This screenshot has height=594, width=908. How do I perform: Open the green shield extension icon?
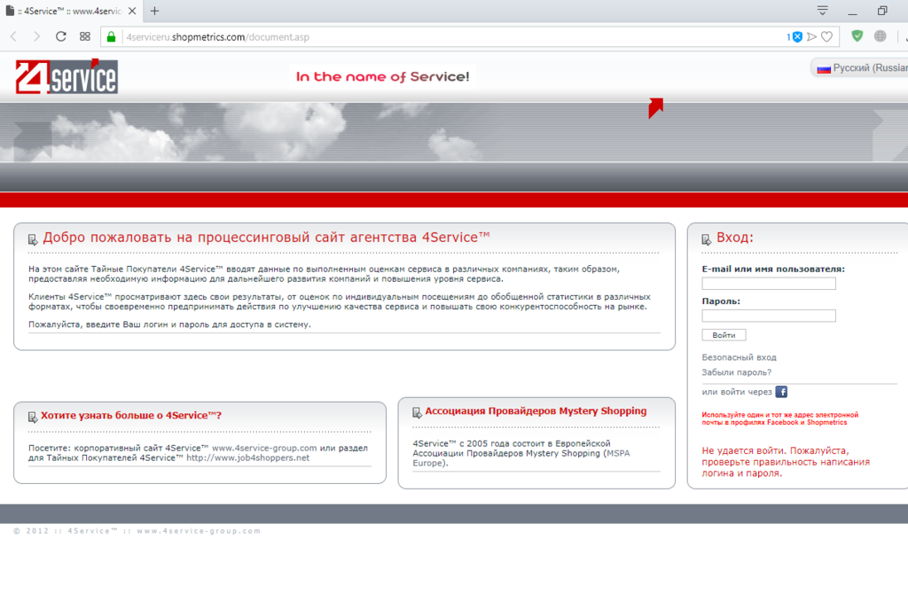pos(857,35)
